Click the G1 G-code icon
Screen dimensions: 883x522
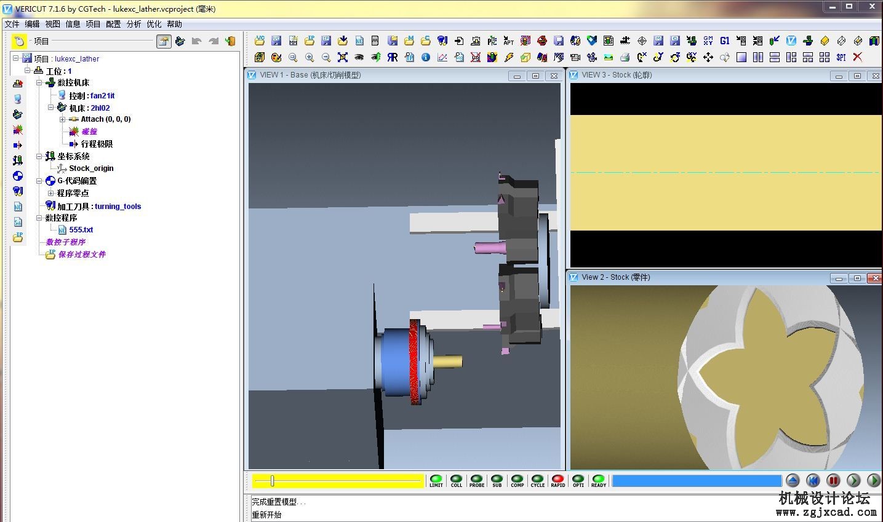click(x=724, y=41)
